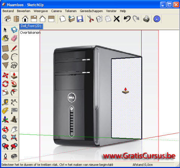Switch to Iso view in toolbar
Image resolution: width=180 pixels, height=168 pixels.
(x=8, y=19)
